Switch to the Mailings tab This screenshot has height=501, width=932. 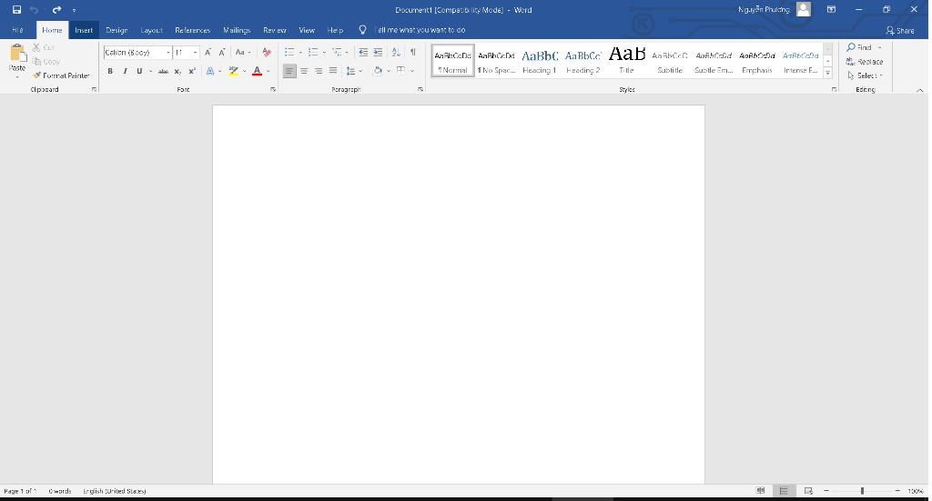tap(237, 30)
